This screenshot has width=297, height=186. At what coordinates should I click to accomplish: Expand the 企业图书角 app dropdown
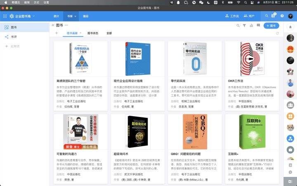point(33,16)
